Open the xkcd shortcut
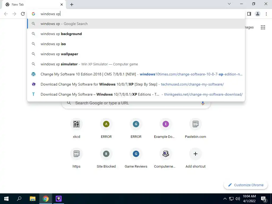 tap(76, 128)
